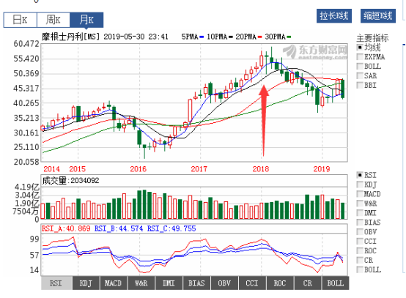Click the 2018 year axis label

pyautogui.click(x=261, y=169)
